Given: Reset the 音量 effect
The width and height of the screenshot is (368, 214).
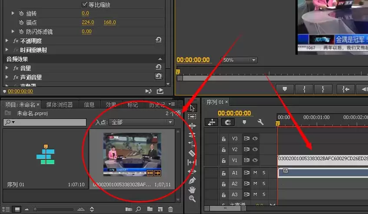Looking at the screenshot, I should coord(159,67).
